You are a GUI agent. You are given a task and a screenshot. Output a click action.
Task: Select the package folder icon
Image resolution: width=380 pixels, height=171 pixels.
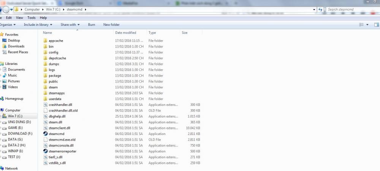(x=45, y=75)
